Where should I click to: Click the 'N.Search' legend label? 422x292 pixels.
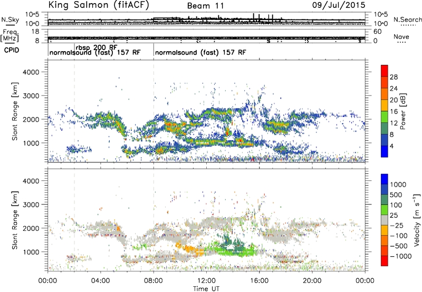coord(407,20)
